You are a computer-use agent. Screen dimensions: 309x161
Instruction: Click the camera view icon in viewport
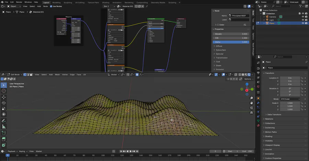coord(252,107)
